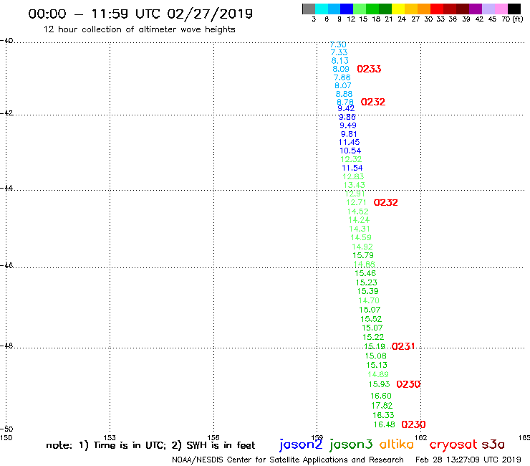Click the 10.54 wave height value

350,151
